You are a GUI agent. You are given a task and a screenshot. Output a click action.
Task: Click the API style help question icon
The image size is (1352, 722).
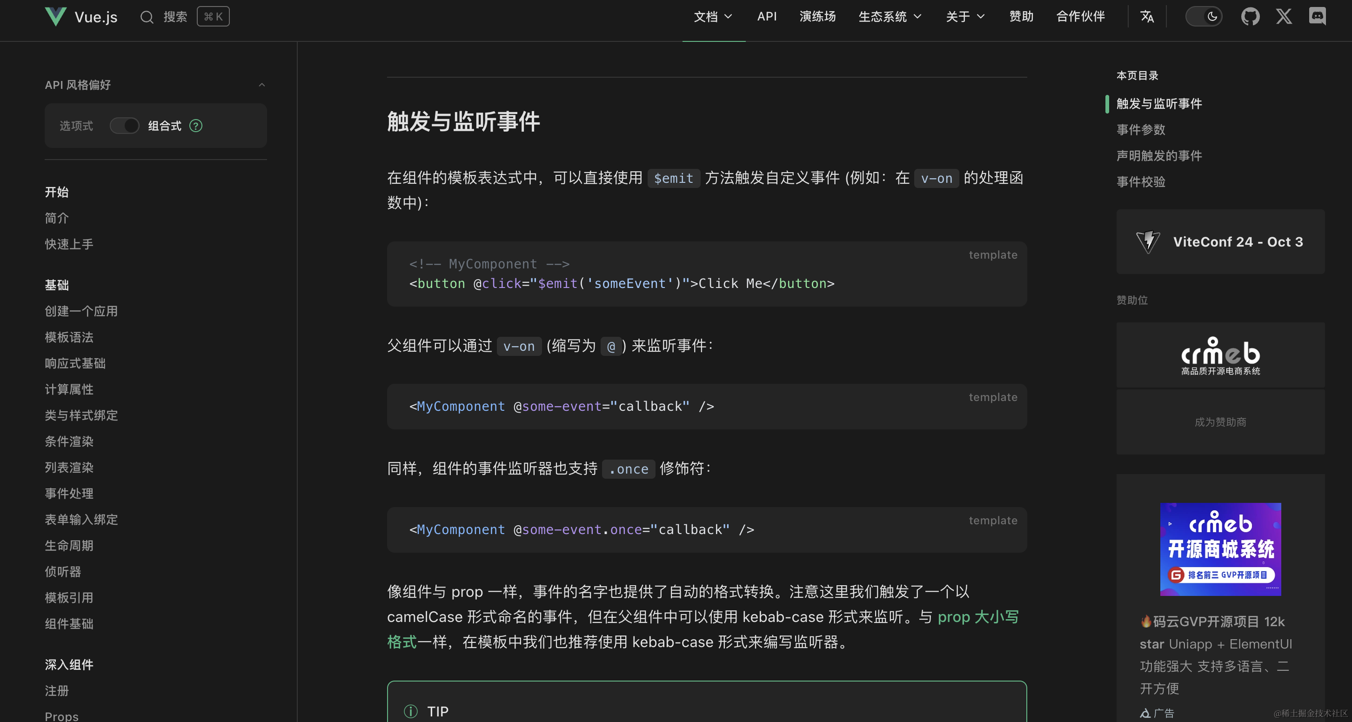tap(196, 126)
